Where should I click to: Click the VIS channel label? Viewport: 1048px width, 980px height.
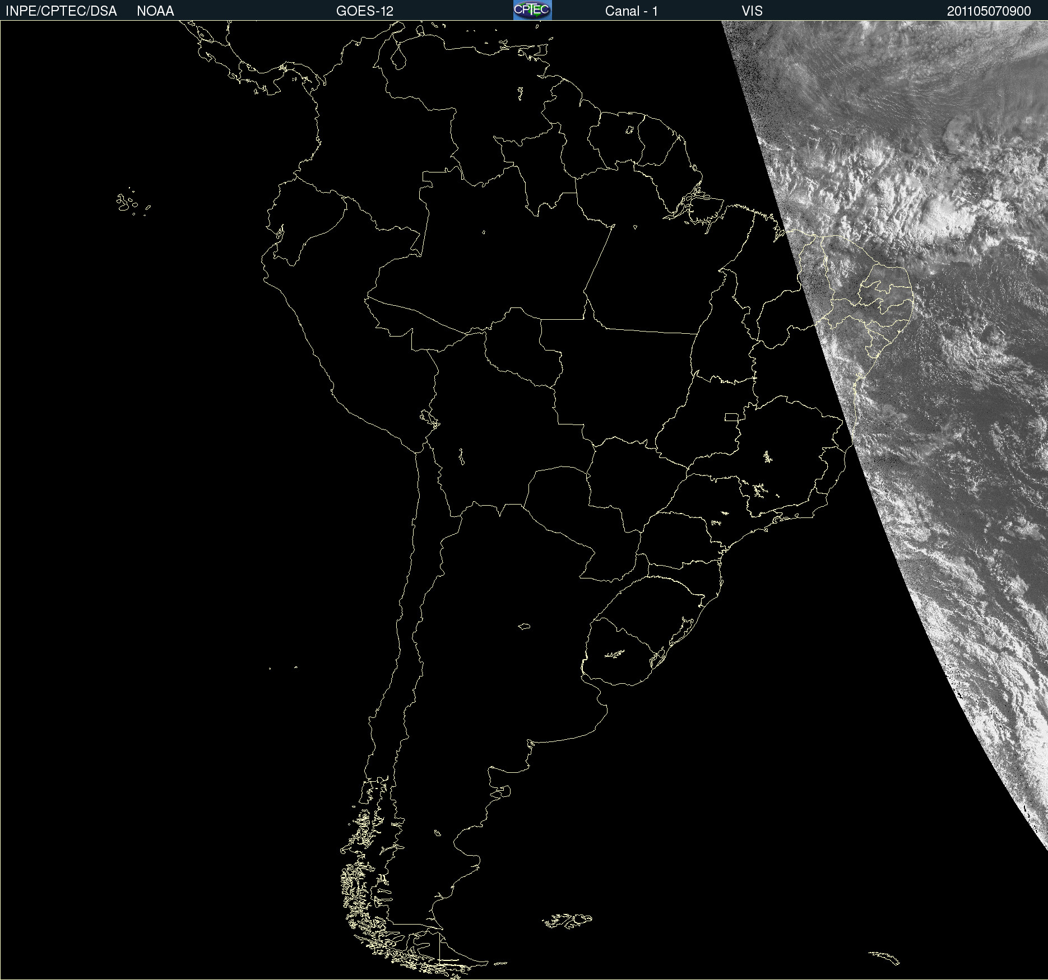752,11
